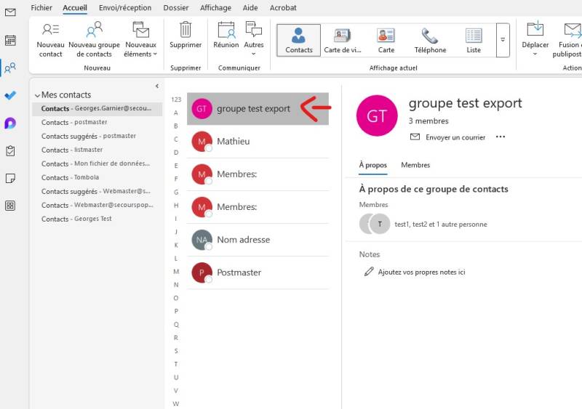Open Nouveaux éléments dropdown
Image resolution: width=582 pixels, height=409 pixels.
pos(140,39)
